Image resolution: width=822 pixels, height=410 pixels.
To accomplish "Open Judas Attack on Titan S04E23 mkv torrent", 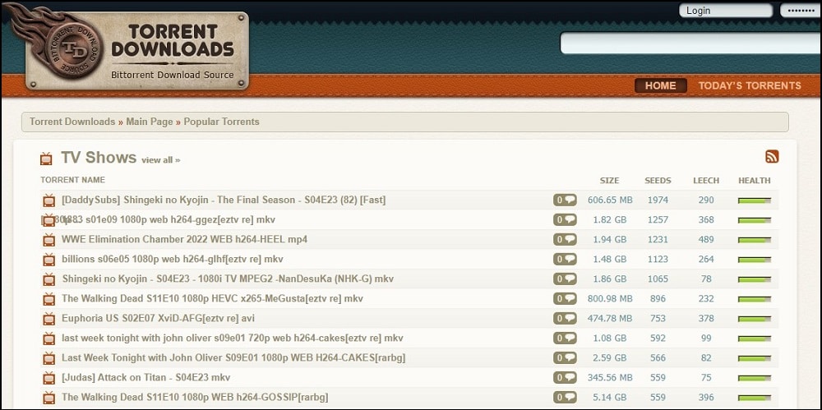I will [145, 377].
